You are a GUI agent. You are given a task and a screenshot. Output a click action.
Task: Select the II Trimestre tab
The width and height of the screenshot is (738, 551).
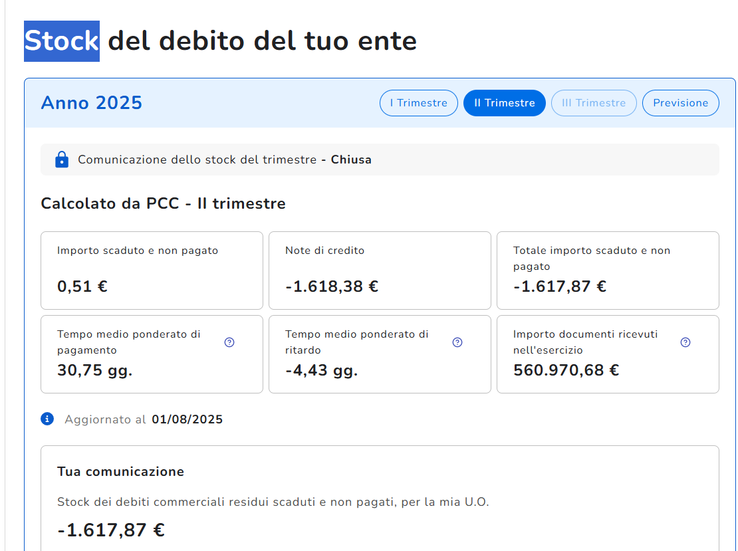504,103
